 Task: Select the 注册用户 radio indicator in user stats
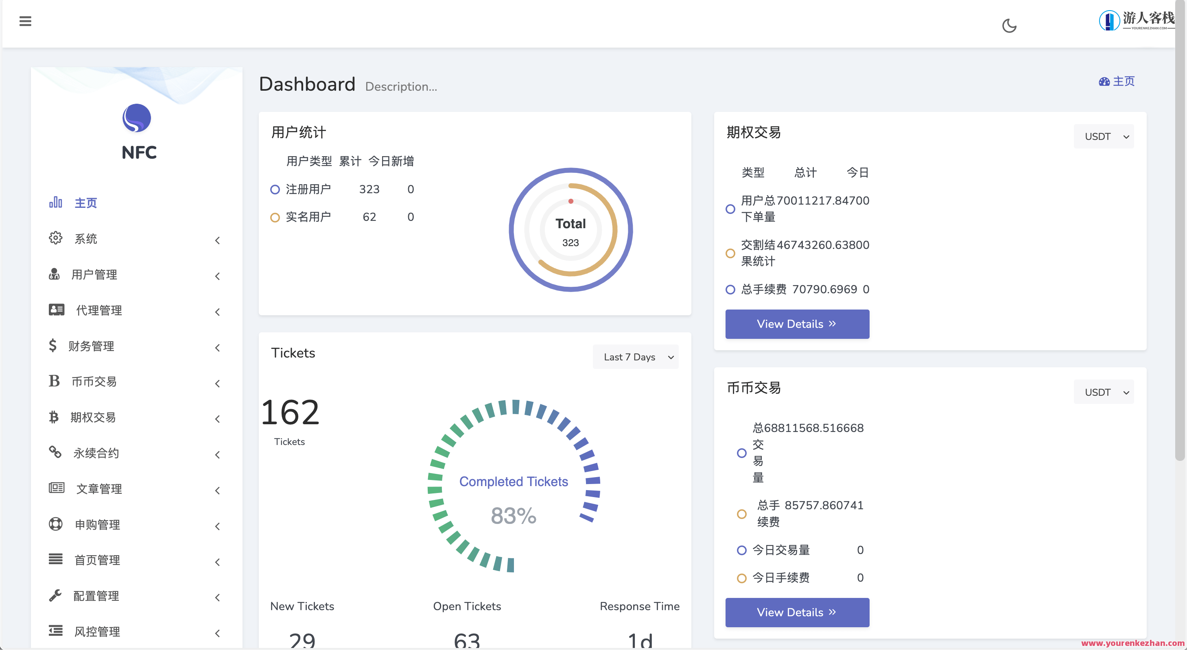[x=275, y=189]
